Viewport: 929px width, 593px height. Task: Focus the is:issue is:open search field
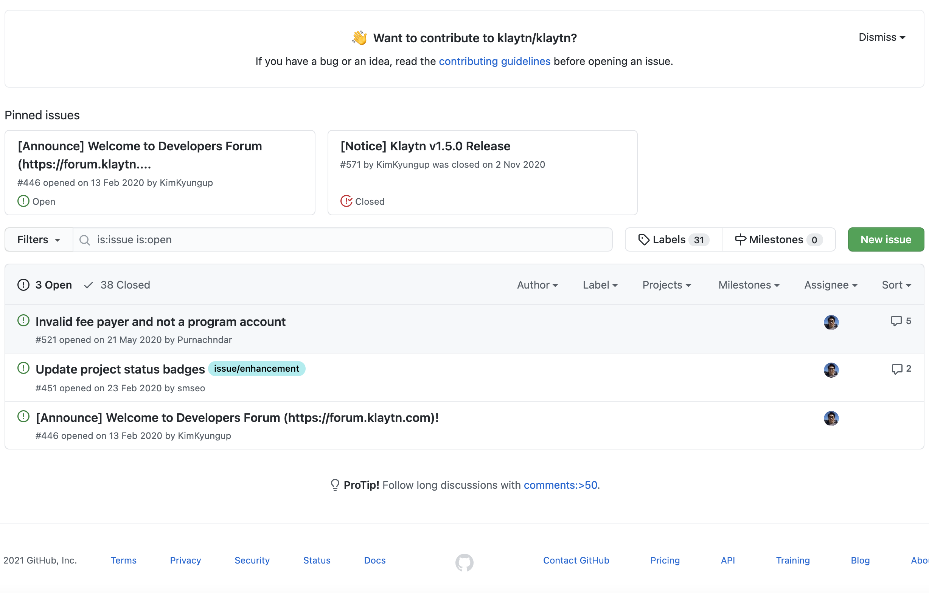347,240
